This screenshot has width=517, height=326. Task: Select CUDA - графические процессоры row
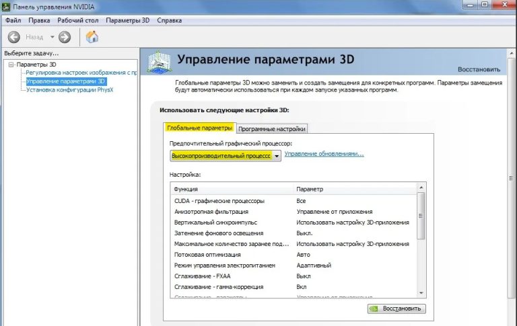pyautogui.click(x=294, y=201)
